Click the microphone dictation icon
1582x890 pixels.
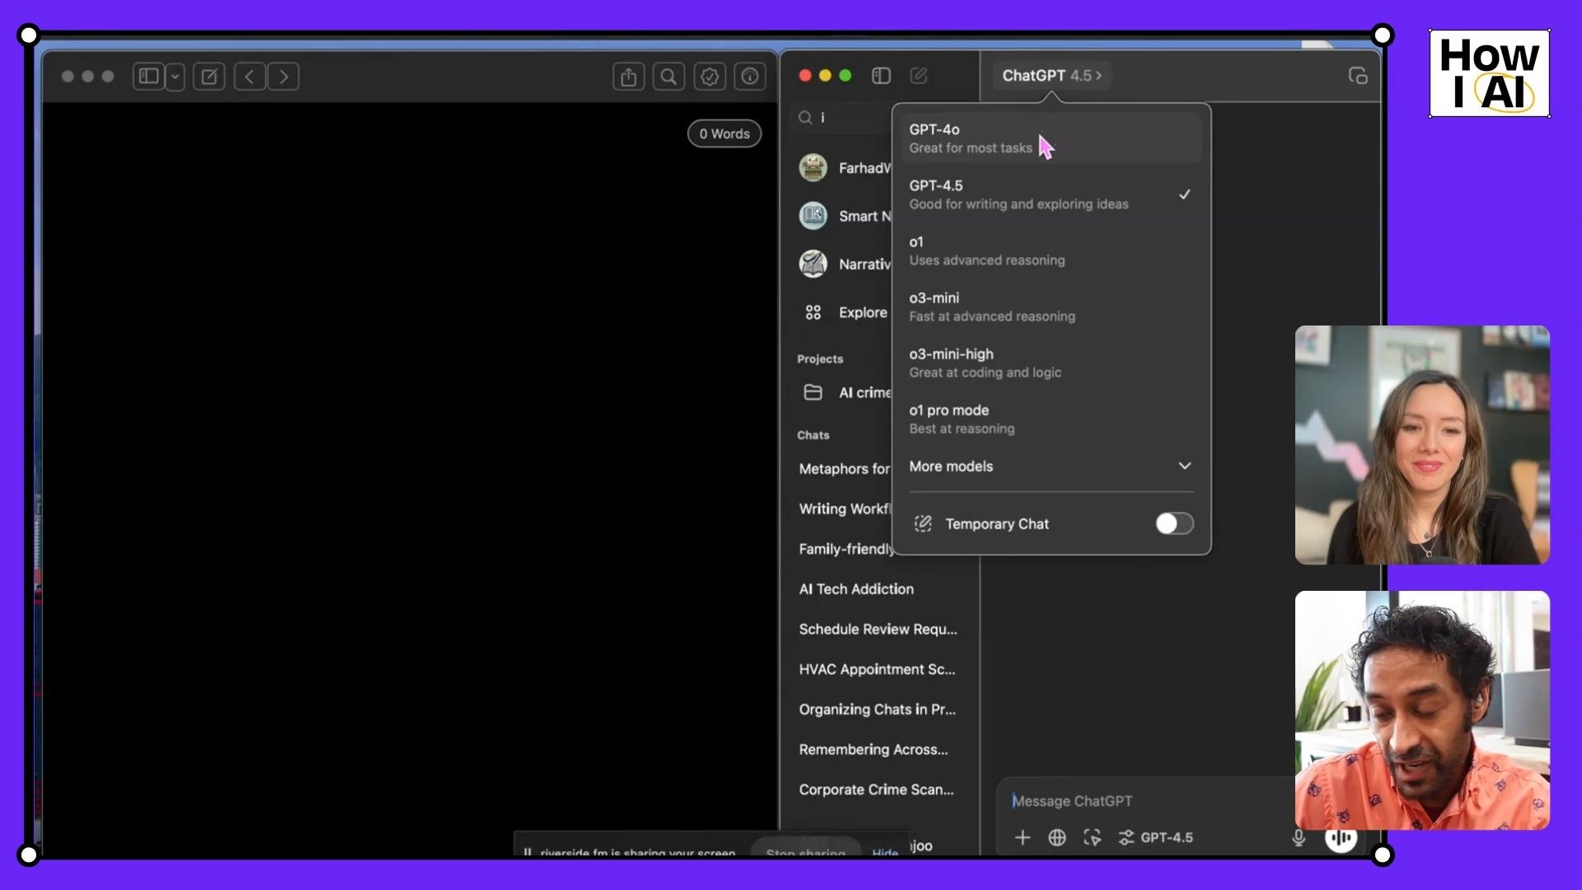[x=1299, y=837]
